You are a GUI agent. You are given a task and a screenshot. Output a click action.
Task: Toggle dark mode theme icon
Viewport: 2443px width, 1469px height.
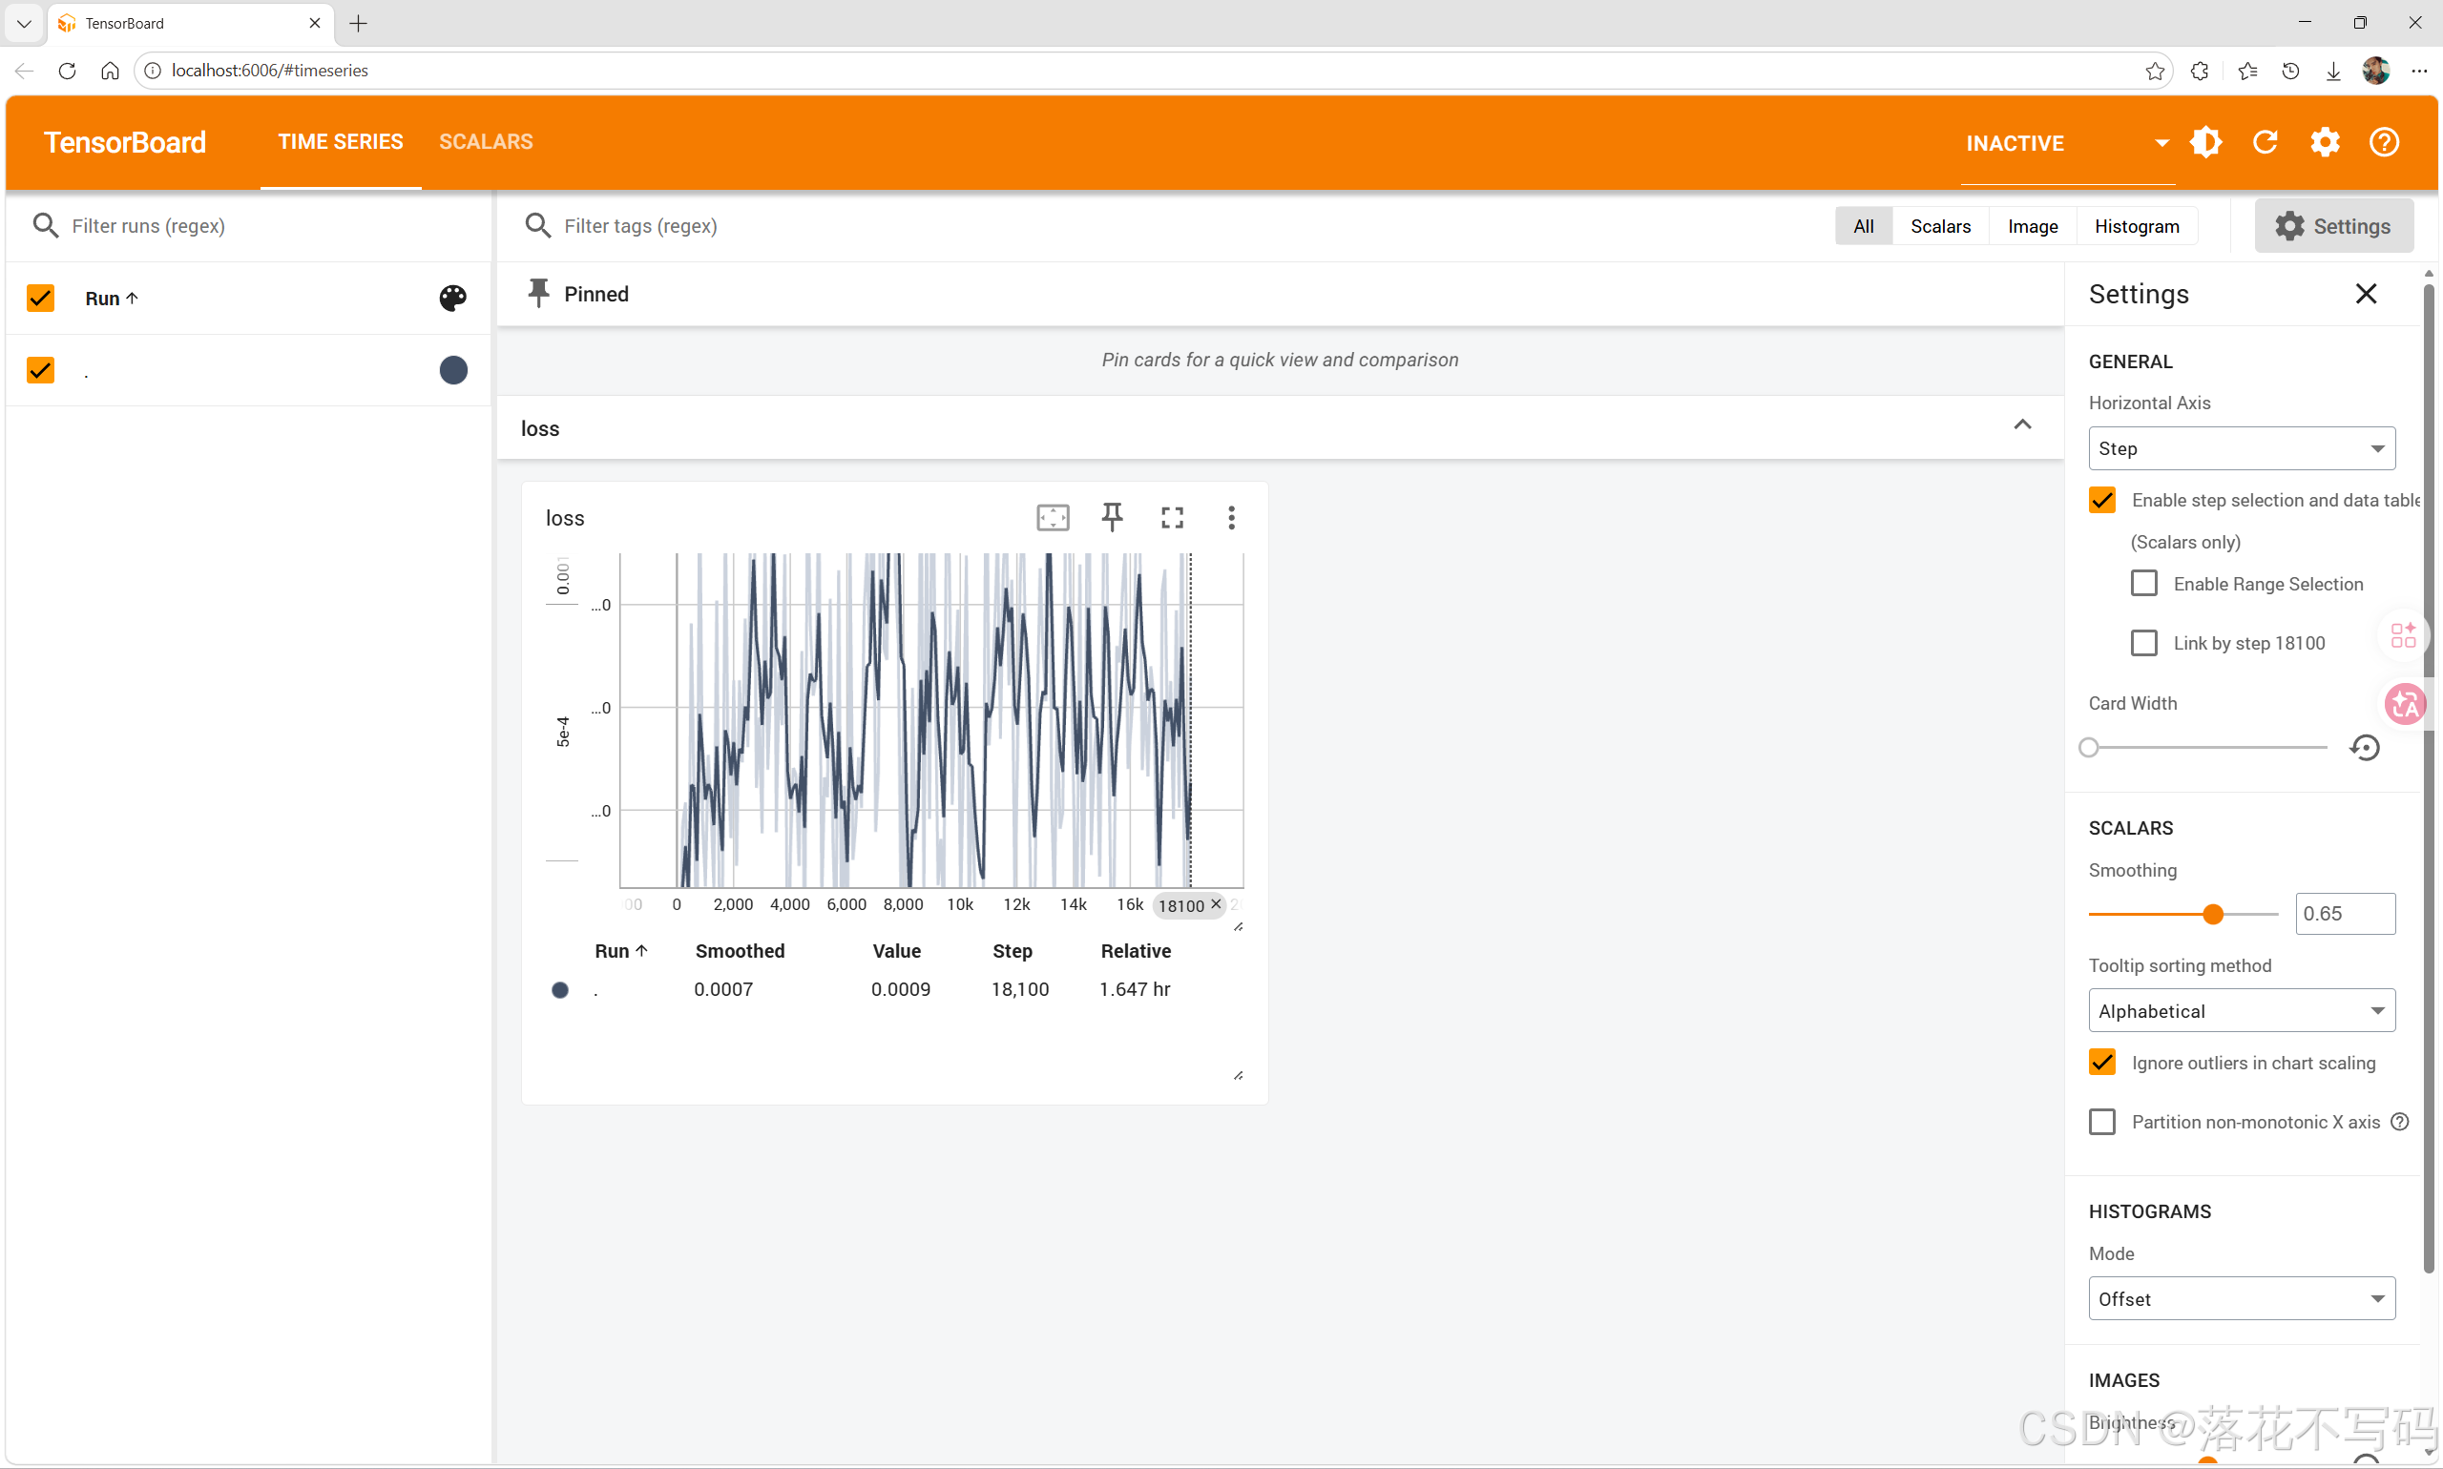(2205, 141)
